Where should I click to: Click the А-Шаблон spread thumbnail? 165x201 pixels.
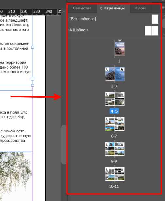coord(152,31)
